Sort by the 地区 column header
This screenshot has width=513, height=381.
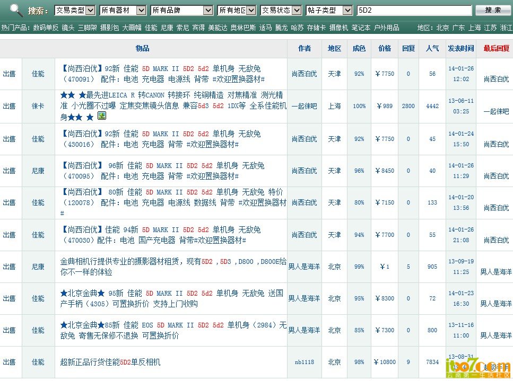click(334, 48)
